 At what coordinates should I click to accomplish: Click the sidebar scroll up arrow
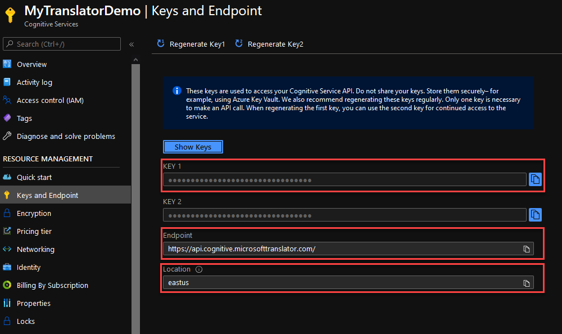click(x=135, y=60)
